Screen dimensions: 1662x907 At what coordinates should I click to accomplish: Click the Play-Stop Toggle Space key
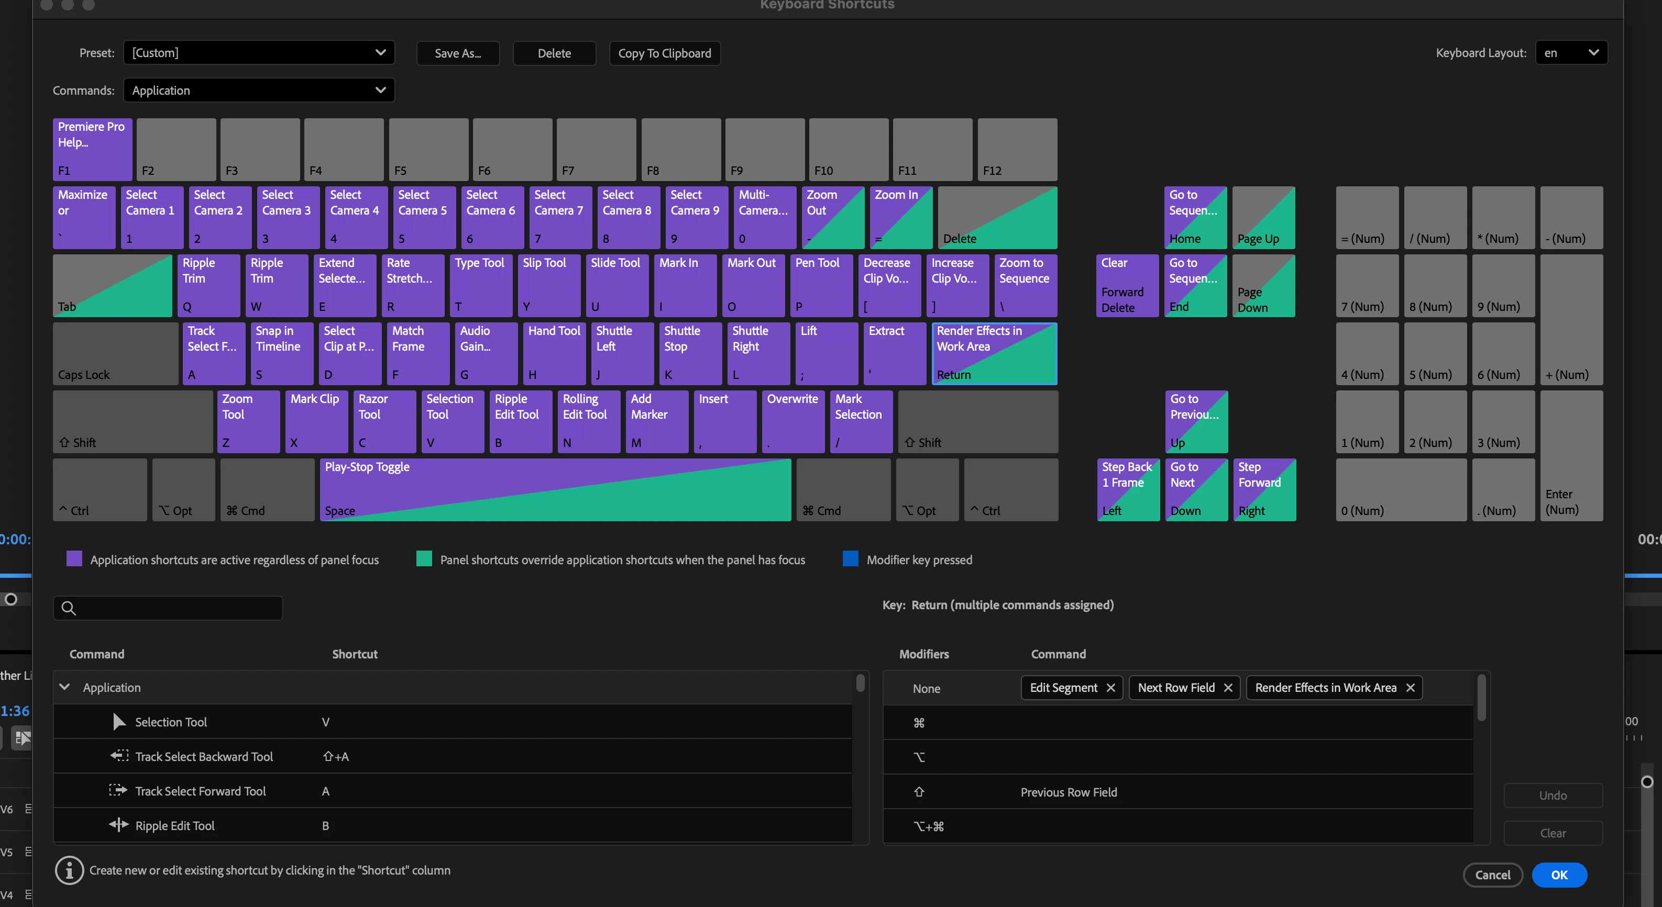click(555, 489)
